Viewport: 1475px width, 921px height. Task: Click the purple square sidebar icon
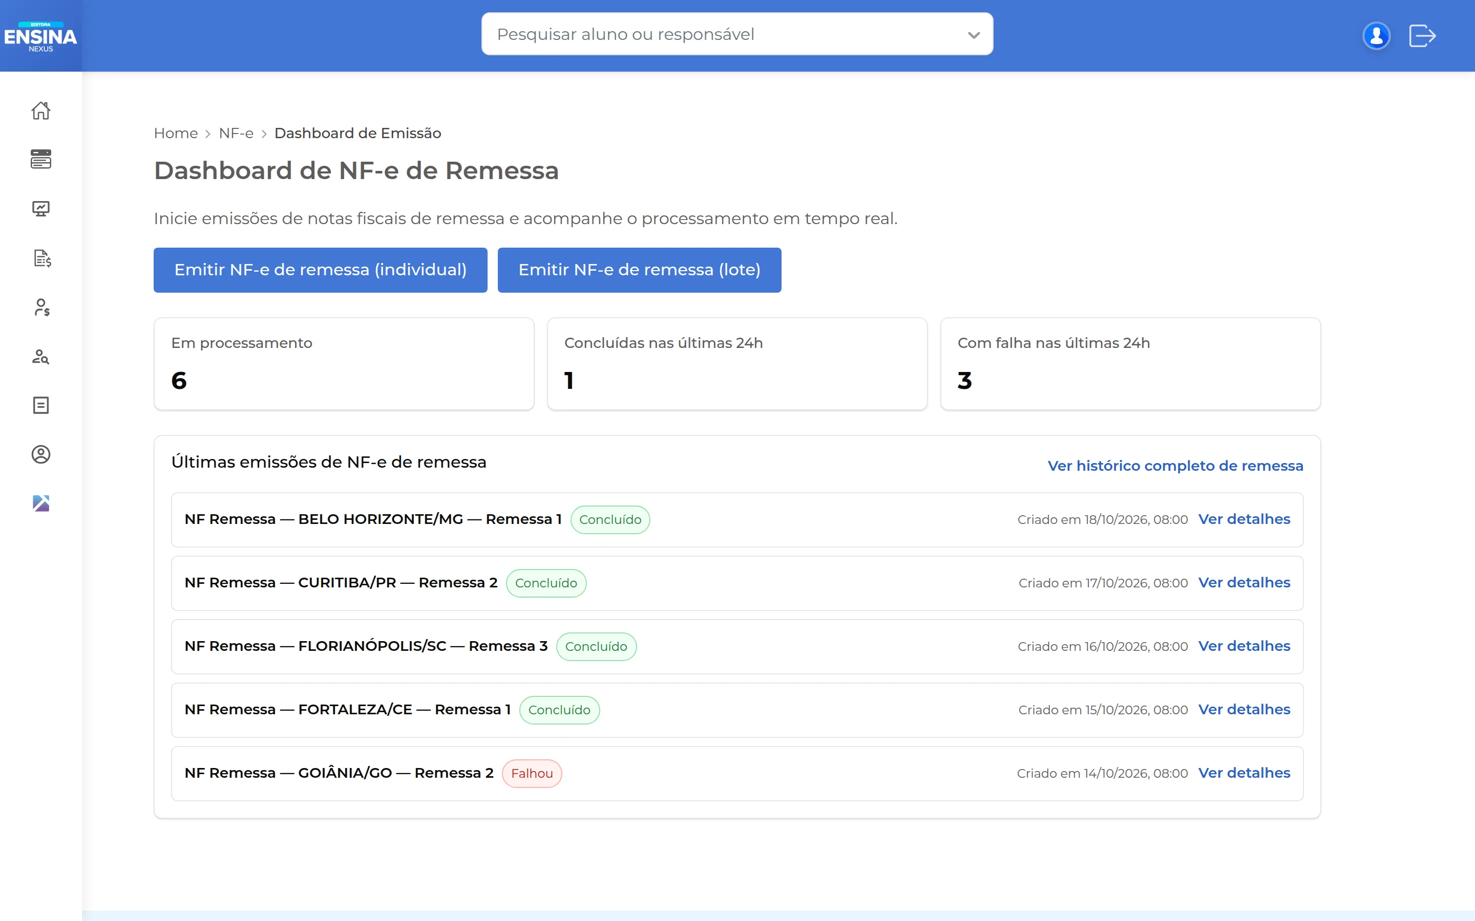(41, 503)
